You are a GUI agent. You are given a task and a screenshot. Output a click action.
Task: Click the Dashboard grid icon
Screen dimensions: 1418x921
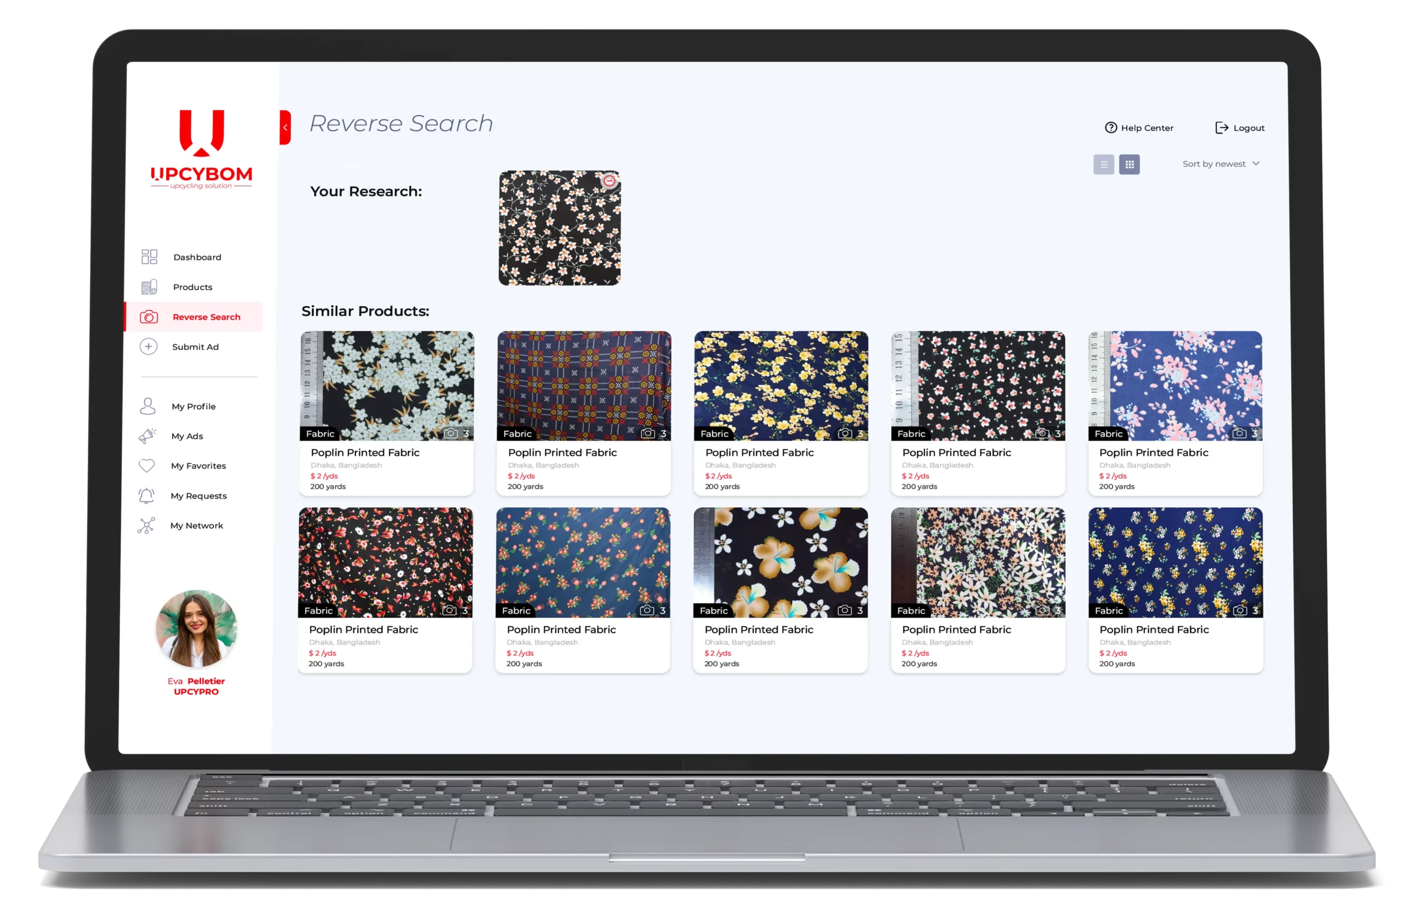coord(149,257)
